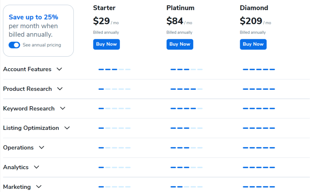This screenshot has height=192, width=313.
Task: Click Platinum Analytics level indicator
Action: click(x=186, y=167)
